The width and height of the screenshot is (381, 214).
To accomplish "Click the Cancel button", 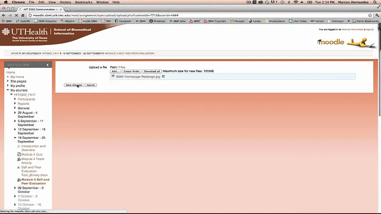I will (90, 85).
